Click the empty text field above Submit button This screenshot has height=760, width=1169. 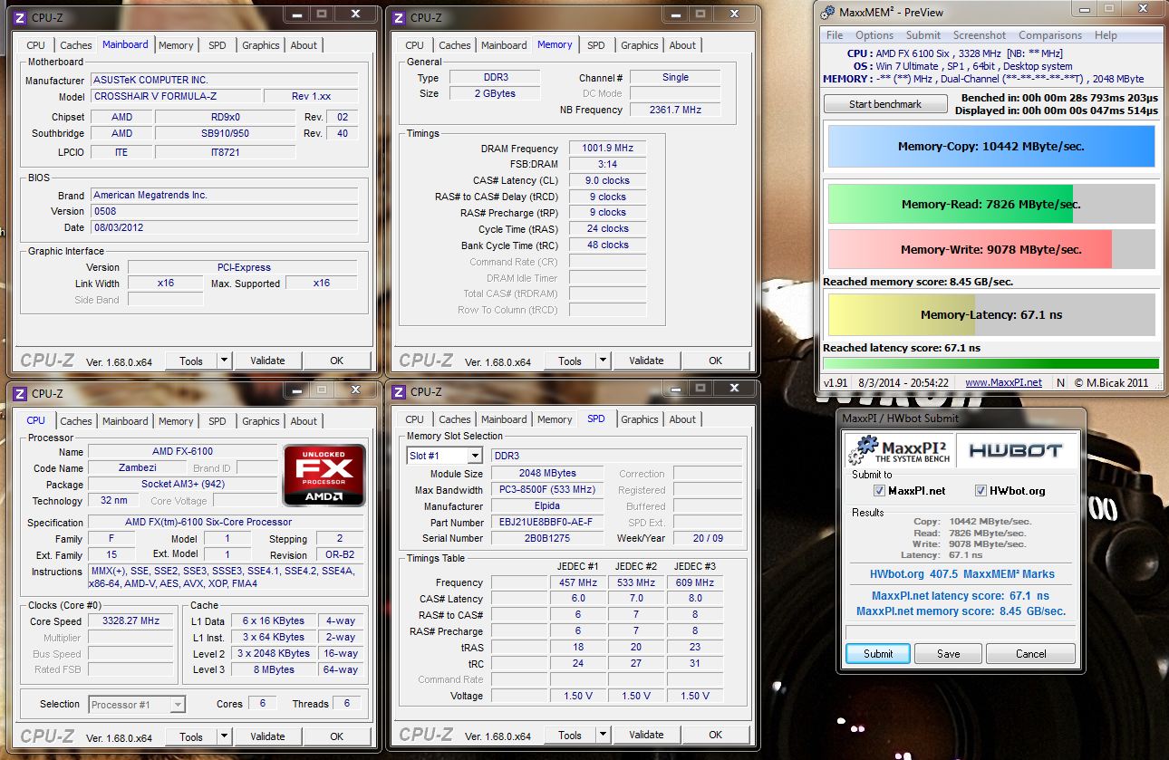pyautogui.click(x=961, y=631)
